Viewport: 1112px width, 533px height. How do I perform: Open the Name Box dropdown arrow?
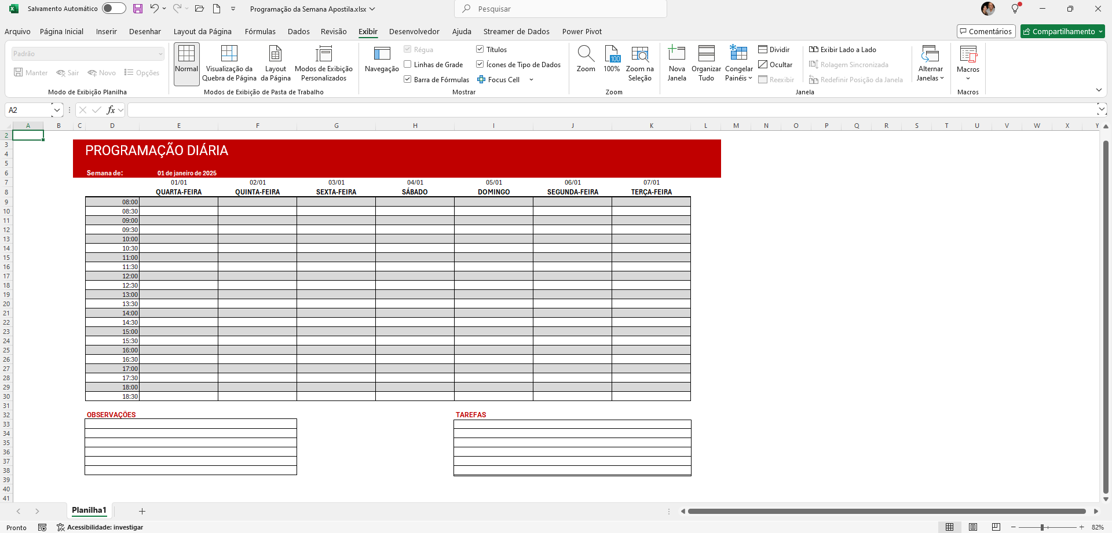(57, 110)
